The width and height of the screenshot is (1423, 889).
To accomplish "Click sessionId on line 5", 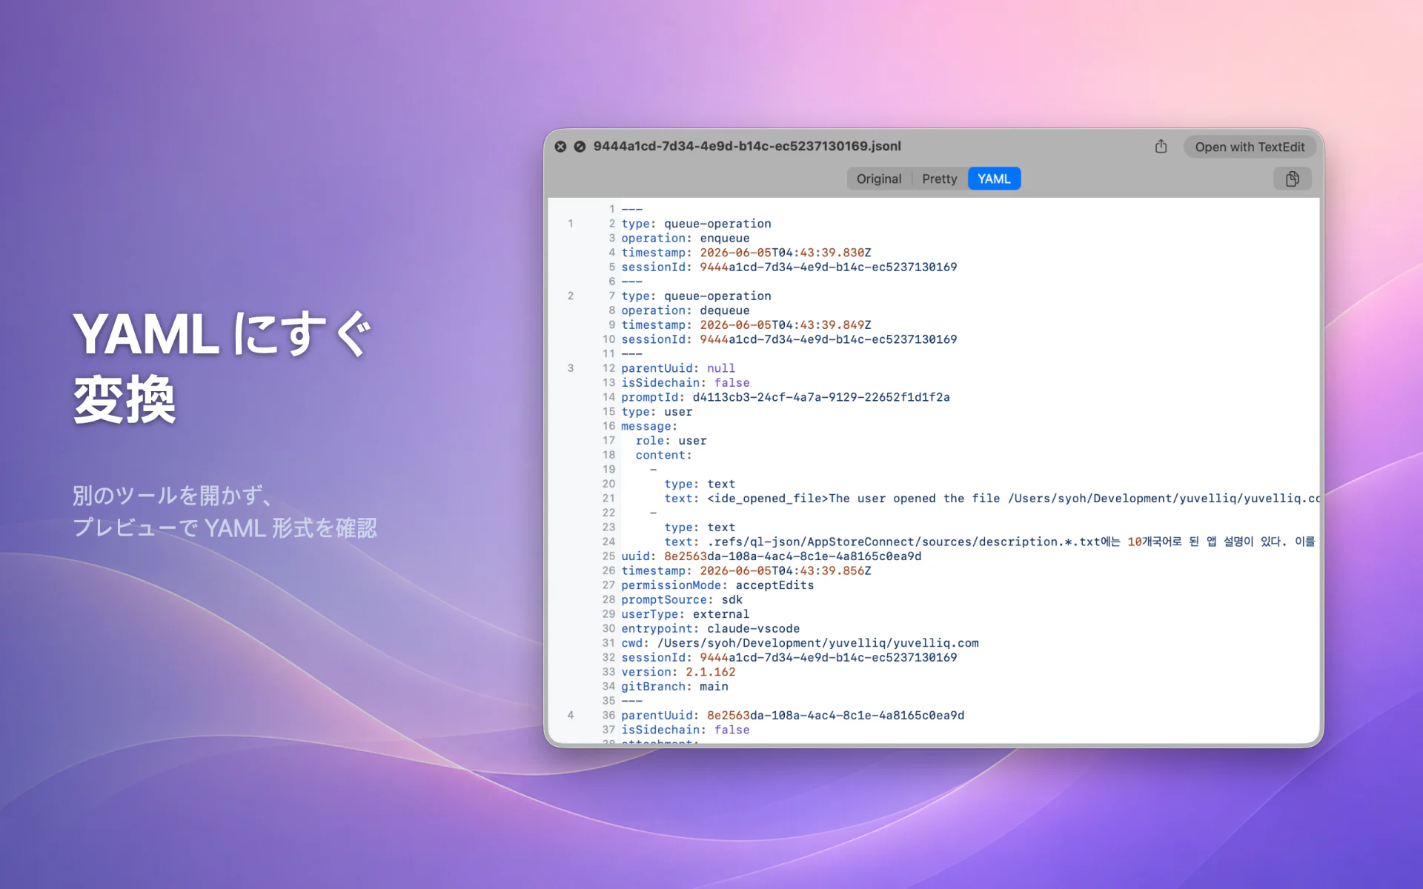I will [789, 267].
